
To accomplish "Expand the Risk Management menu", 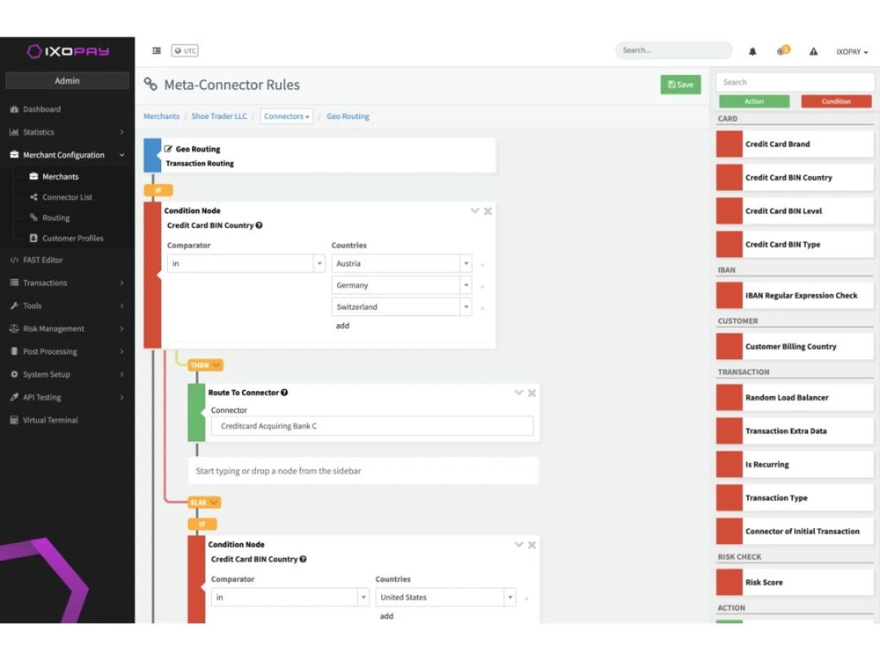I will (67, 329).
